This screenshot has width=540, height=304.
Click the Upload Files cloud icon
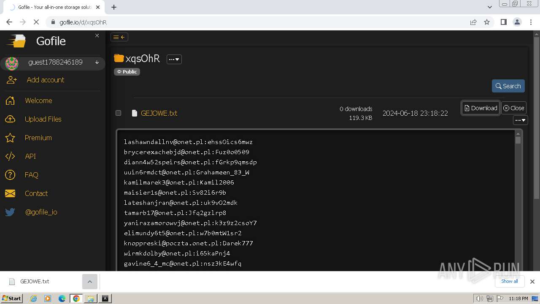click(x=10, y=119)
